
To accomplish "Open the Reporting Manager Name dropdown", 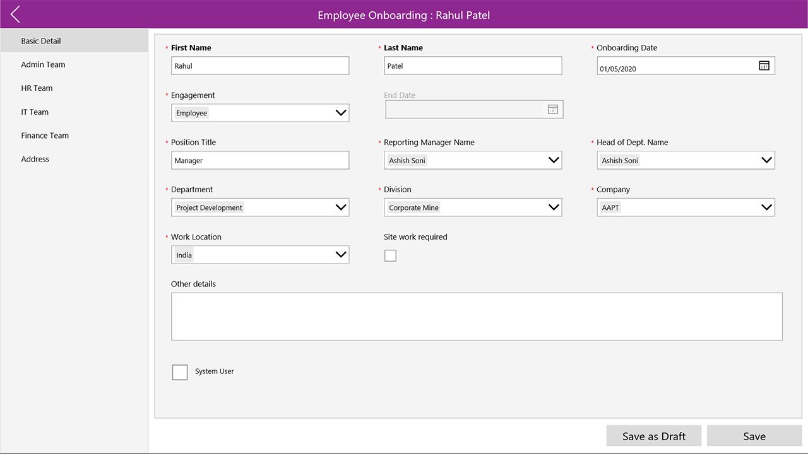I will (x=554, y=160).
